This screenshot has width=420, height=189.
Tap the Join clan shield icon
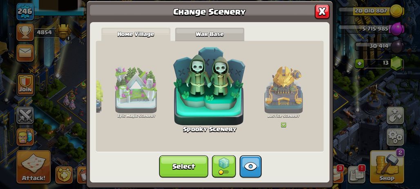pyautogui.click(x=25, y=84)
